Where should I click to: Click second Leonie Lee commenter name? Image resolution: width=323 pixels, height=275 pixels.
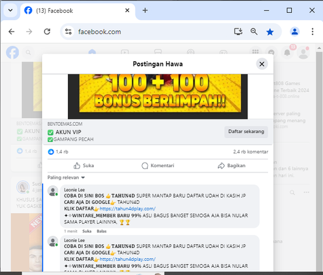(74, 240)
